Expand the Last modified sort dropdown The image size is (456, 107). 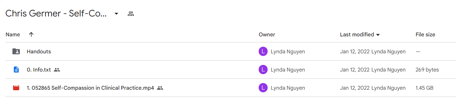point(378,35)
